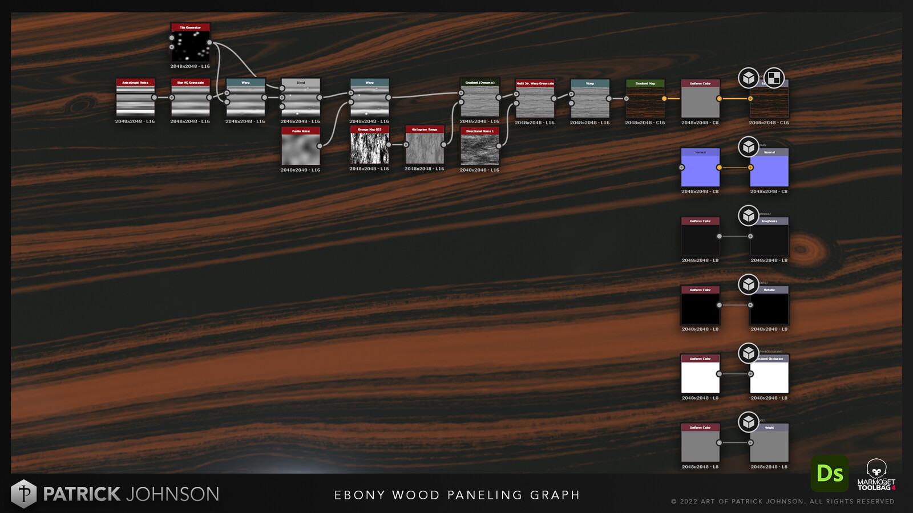The height and width of the screenshot is (513, 913).
Task: Select the Ambient Occlusion output node
Action: 769,374
